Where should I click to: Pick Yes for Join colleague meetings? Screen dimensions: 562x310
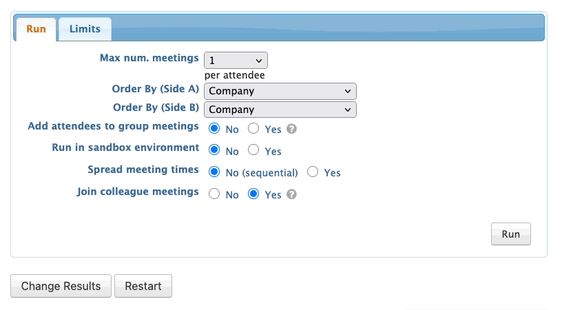coord(253,194)
